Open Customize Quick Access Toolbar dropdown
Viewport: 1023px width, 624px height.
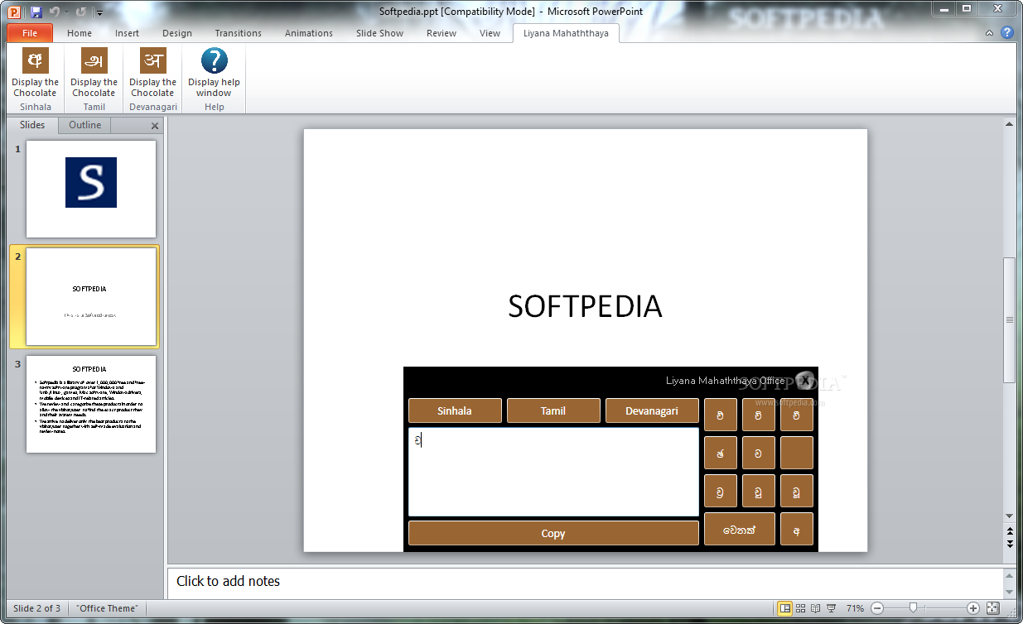[x=99, y=12]
